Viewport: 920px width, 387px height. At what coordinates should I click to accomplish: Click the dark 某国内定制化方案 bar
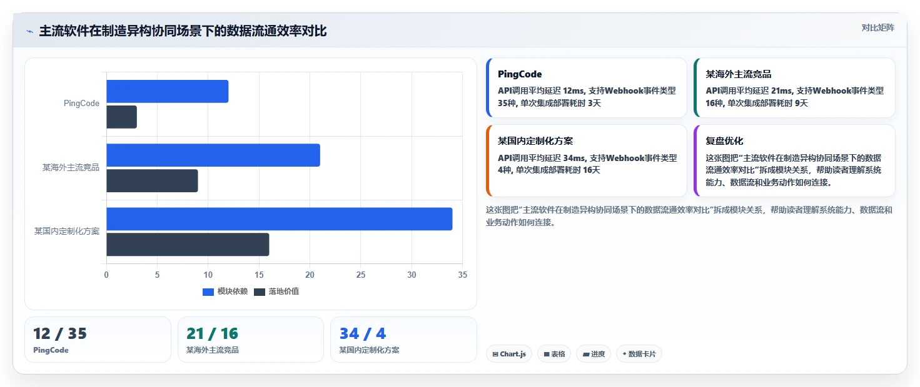(x=188, y=245)
